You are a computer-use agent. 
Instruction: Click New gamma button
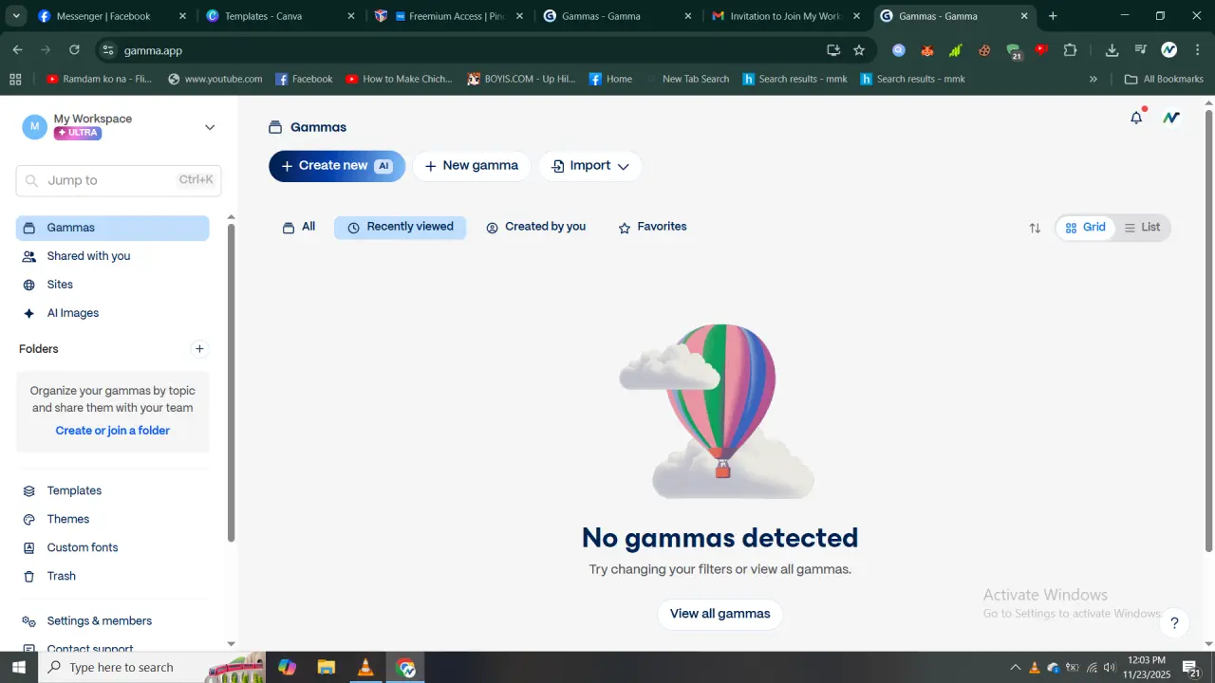pyautogui.click(x=472, y=166)
